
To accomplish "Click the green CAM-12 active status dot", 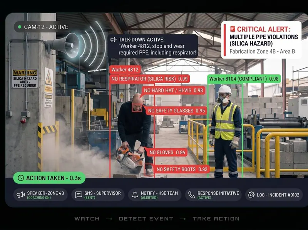I will tap(20, 27).
